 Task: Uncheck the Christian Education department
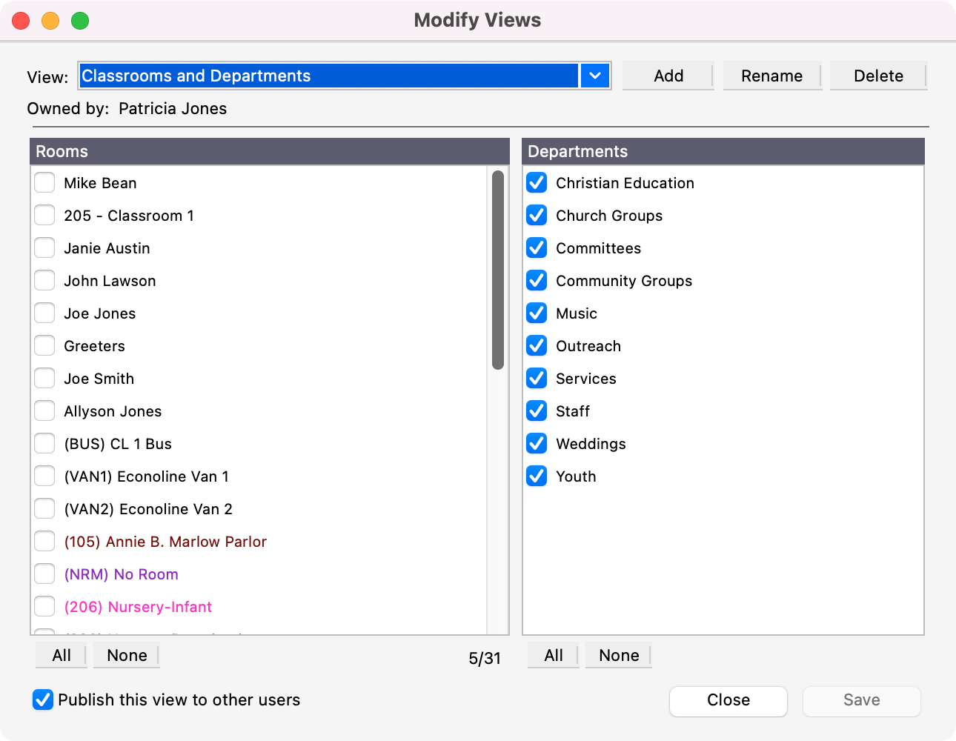coord(537,183)
